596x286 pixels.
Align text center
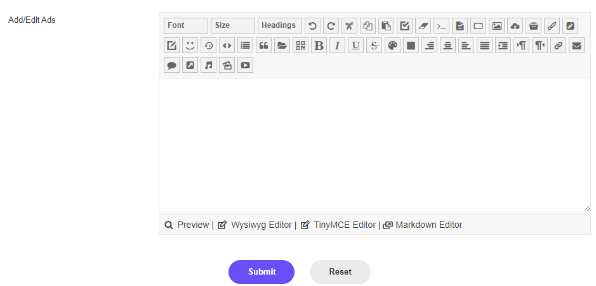[x=447, y=46]
